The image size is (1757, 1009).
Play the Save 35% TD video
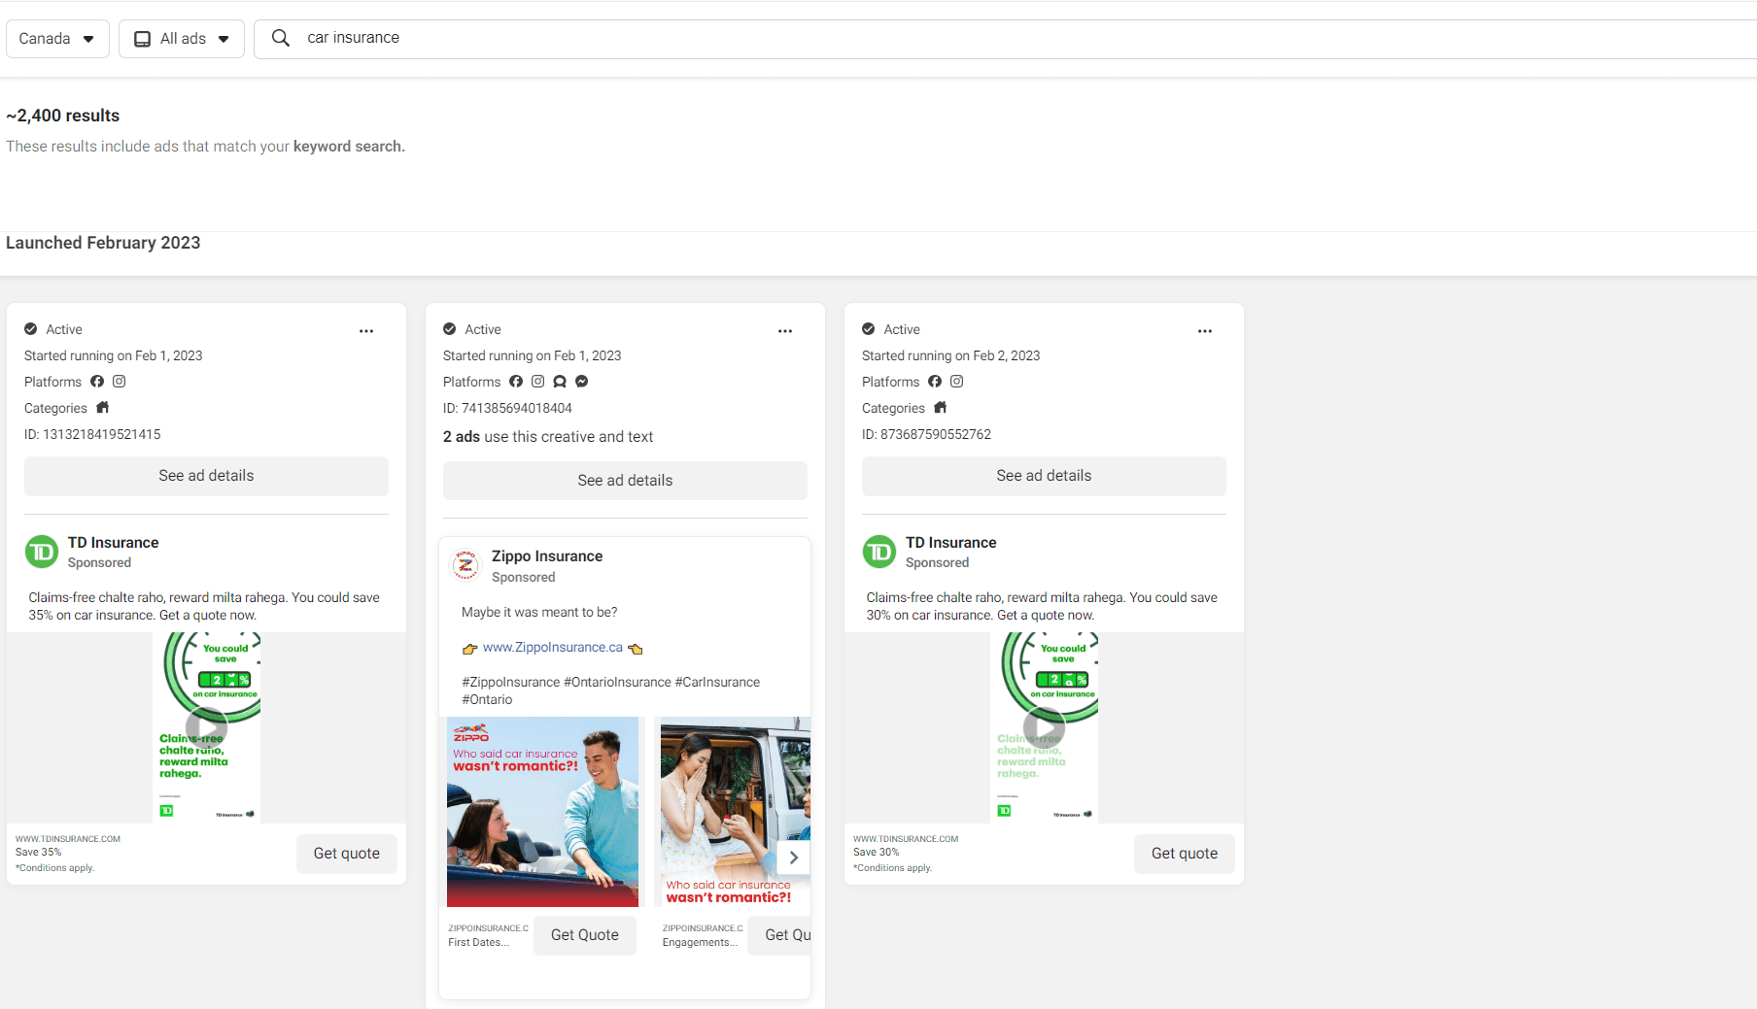point(207,727)
